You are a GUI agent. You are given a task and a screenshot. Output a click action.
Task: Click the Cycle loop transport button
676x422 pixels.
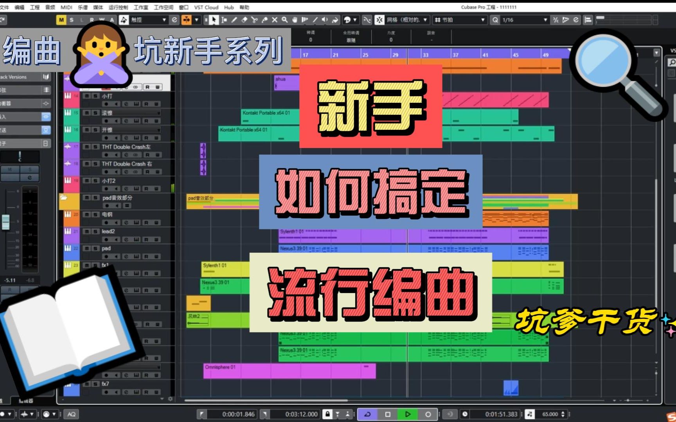pyautogui.click(x=367, y=414)
